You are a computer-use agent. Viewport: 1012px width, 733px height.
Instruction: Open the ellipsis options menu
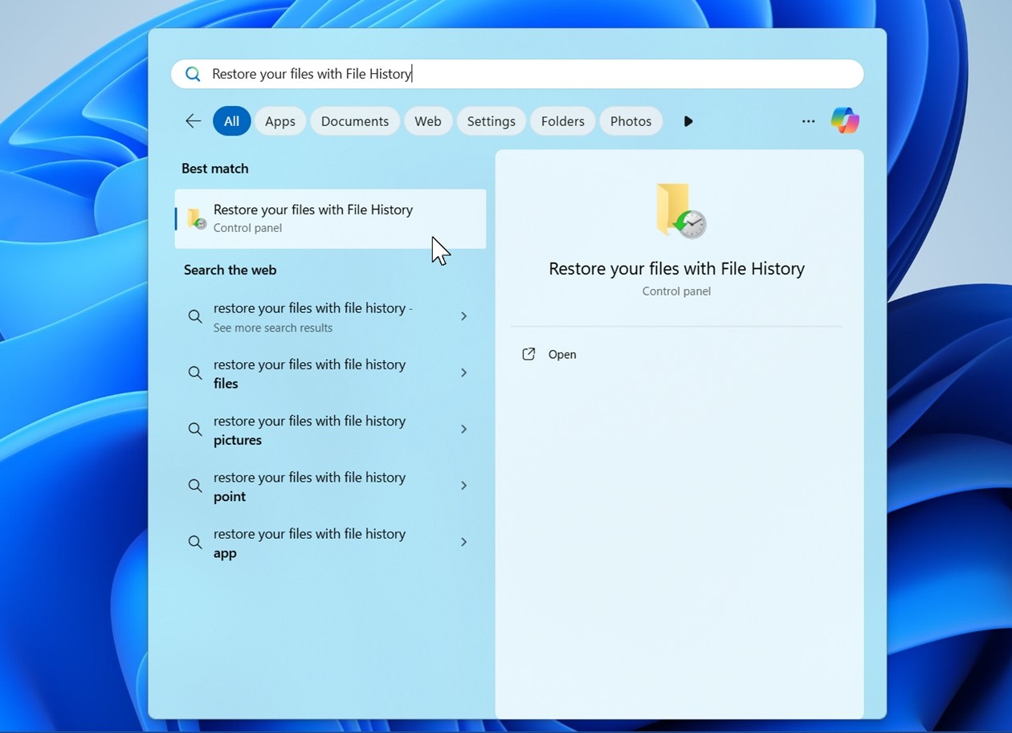[808, 120]
